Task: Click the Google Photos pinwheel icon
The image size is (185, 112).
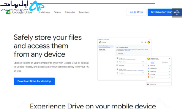Action: coord(117,69)
